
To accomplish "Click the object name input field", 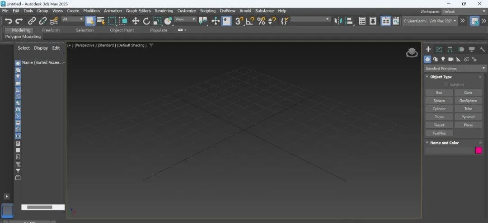I will click(449, 150).
